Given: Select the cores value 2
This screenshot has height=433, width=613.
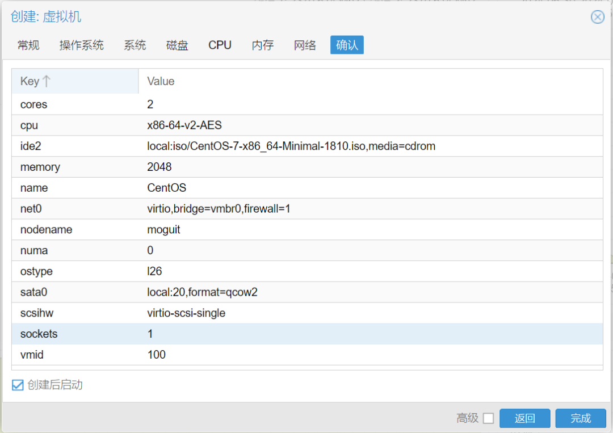Looking at the screenshot, I should [x=150, y=104].
